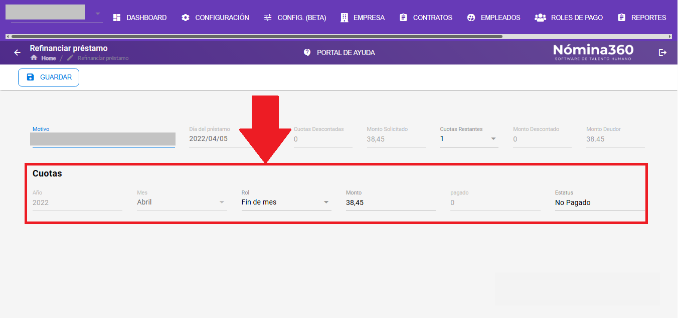Open the CONFIGURACIÓN menu

[x=216, y=17]
